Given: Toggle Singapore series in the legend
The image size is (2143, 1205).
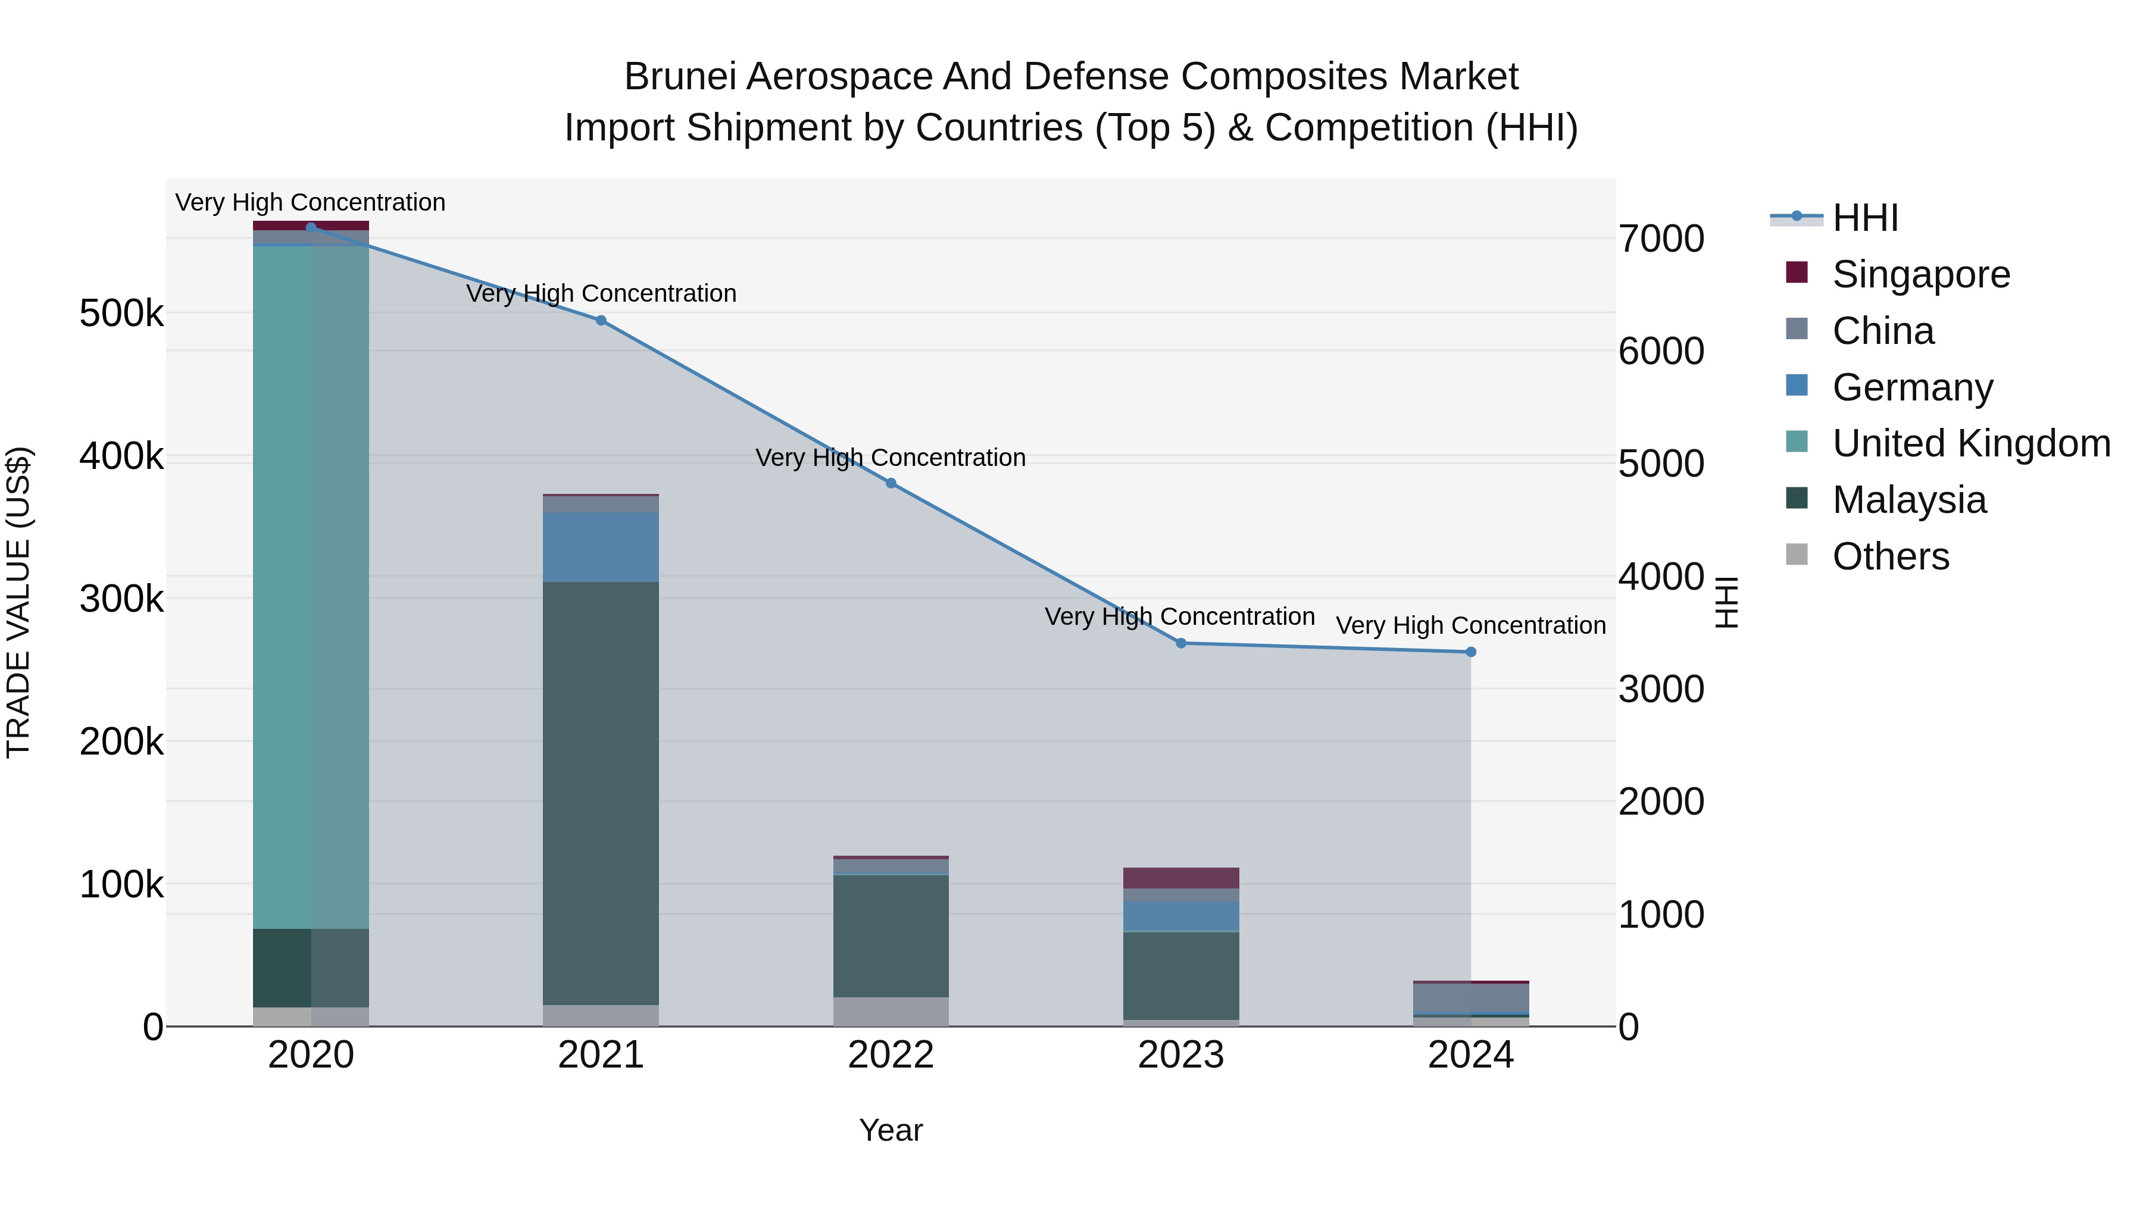Looking at the screenshot, I should click(1898, 274).
